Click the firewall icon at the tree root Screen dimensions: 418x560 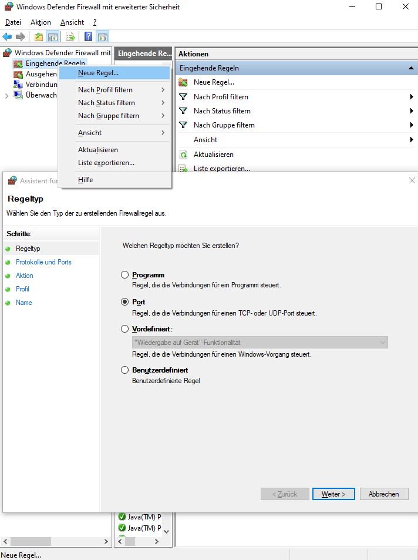pyautogui.click(x=7, y=53)
